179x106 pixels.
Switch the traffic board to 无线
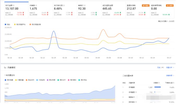pyautogui.click(x=159, y=68)
